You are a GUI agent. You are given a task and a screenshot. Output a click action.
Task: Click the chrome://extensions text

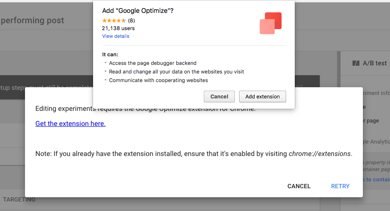pos(320,154)
